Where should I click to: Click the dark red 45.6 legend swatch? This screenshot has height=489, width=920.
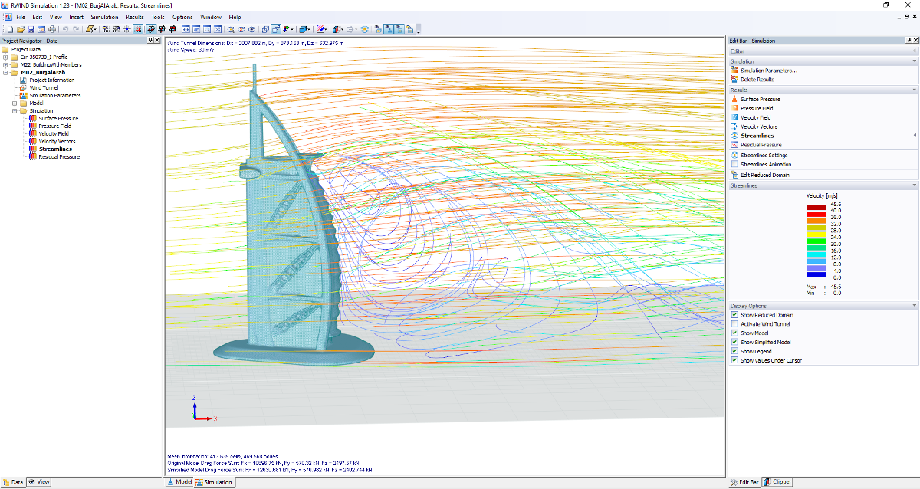point(816,206)
